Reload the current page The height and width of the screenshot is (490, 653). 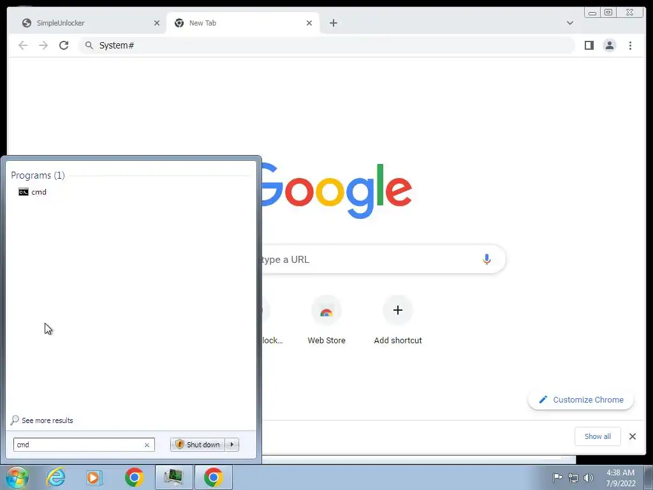(64, 45)
